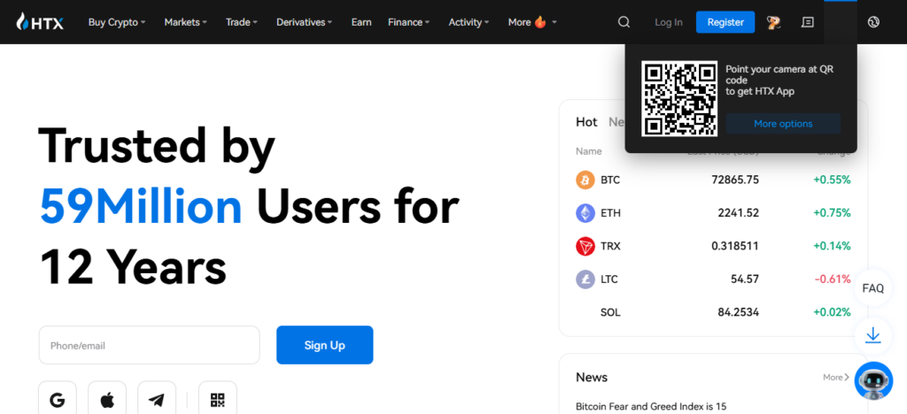Screen dimensions: 907x414
Task: Click the ETH coin icon
Action: click(x=585, y=213)
